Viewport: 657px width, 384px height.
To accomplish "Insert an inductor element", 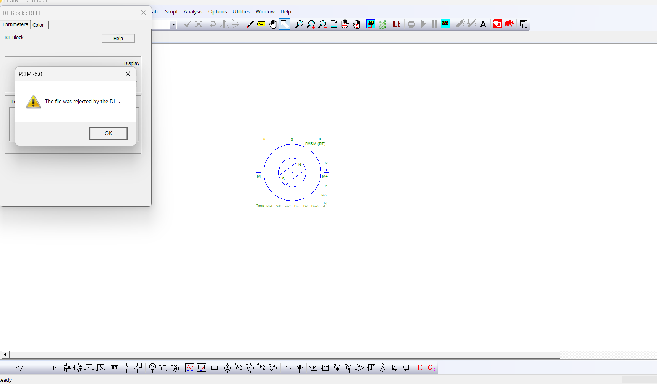I will tap(32, 368).
